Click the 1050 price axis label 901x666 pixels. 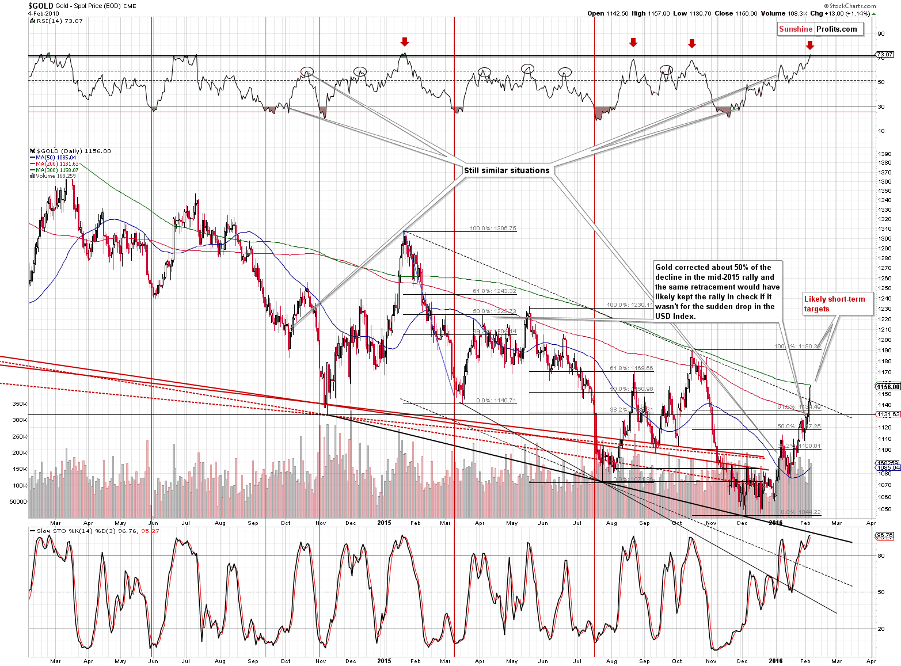(885, 509)
